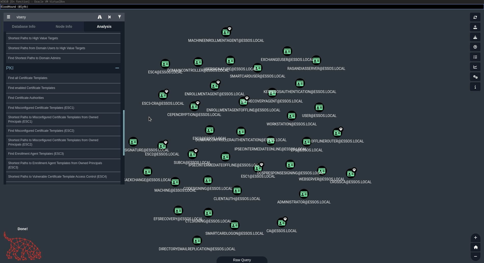Screen dimensions: 484x263
Task: Select the CEPENCRYPTION node icon
Action: pyautogui.click(x=194, y=106)
